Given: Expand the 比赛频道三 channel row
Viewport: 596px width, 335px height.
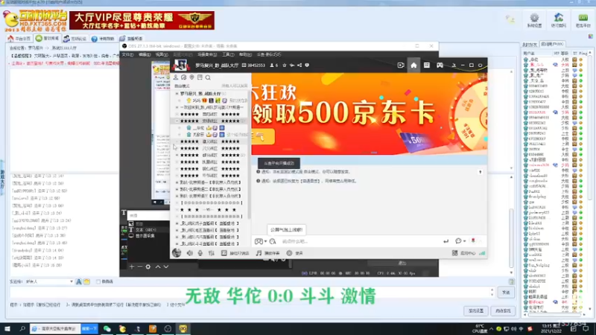Looking at the screenshot, I should point(177,196).
